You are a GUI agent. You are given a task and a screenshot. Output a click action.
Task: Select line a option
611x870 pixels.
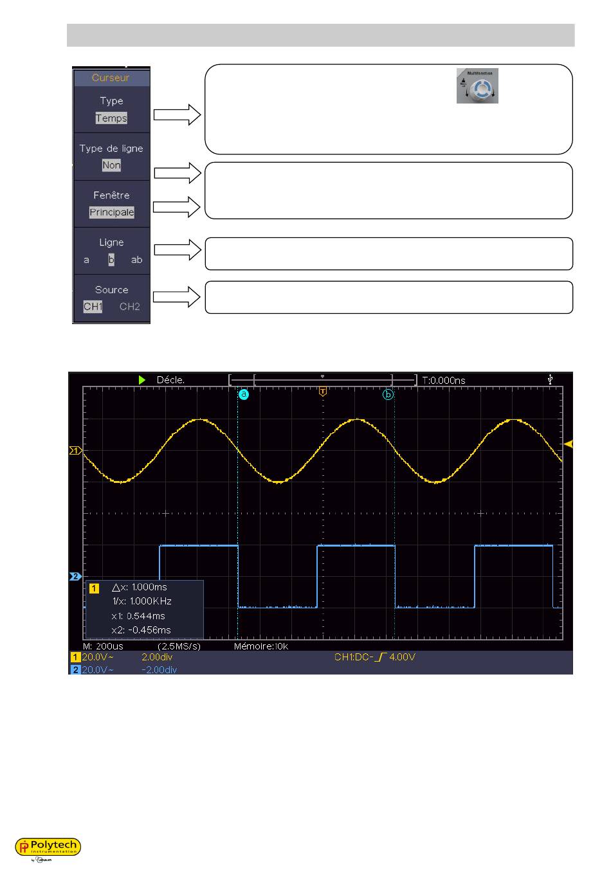(x=87, y=260)
